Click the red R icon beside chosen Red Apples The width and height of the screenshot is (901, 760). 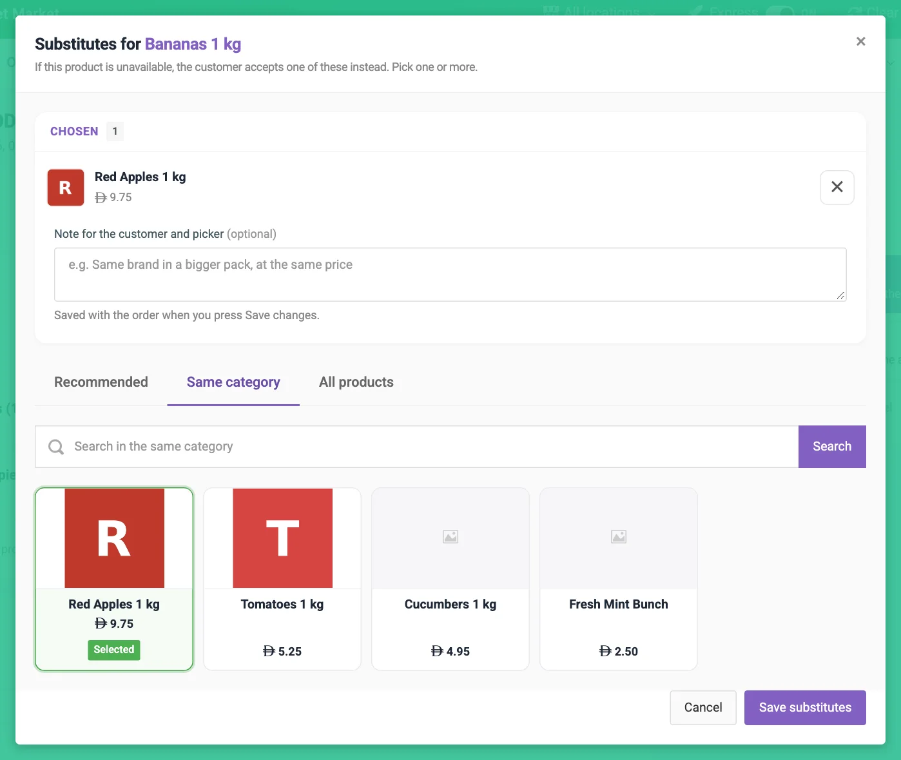point(66,188)
